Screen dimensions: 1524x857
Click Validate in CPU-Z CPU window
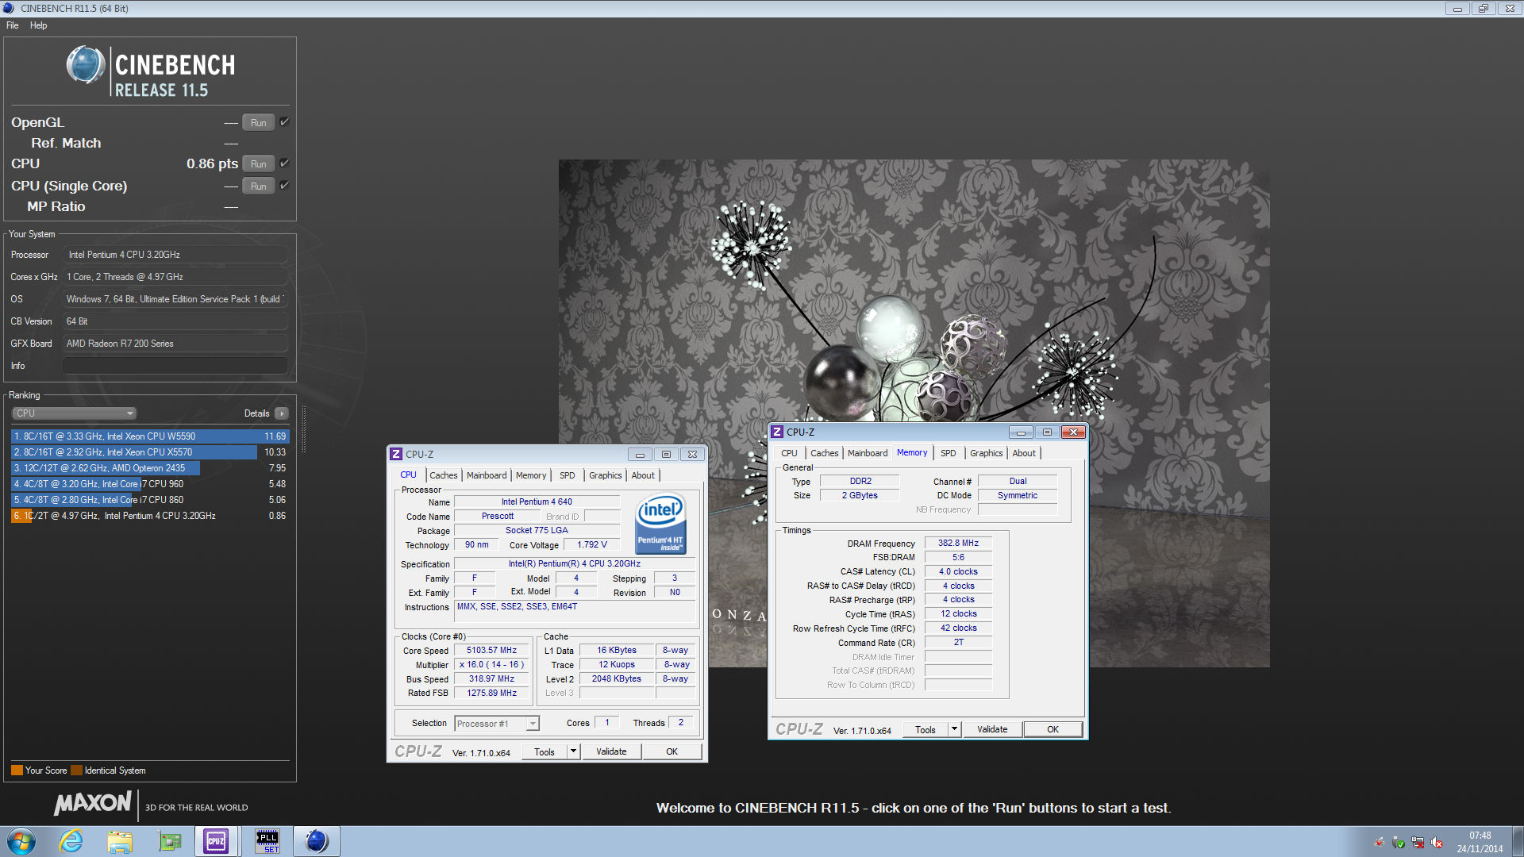[x=611, y=751]
